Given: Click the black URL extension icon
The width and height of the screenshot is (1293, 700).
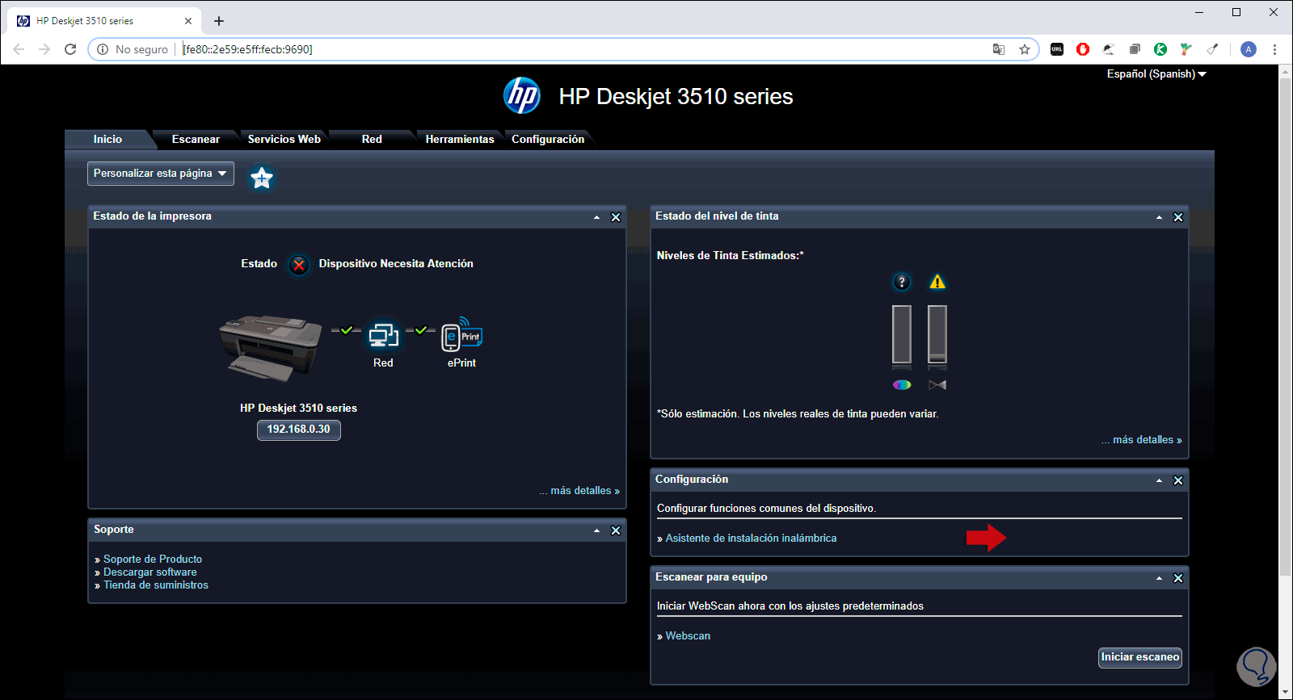Looking at the screenshot, I should coord(1057,49).
